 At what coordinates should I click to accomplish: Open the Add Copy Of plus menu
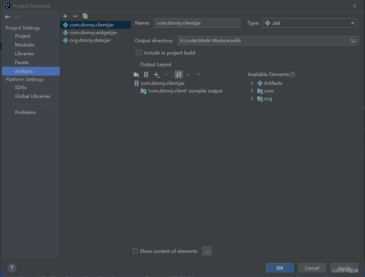156,74
